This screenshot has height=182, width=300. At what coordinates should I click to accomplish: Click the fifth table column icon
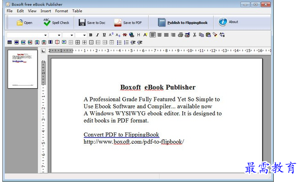37,42
